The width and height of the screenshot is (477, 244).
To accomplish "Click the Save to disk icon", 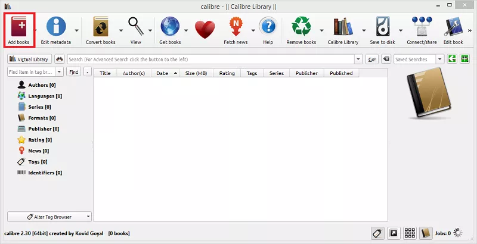I will point(382,27).
